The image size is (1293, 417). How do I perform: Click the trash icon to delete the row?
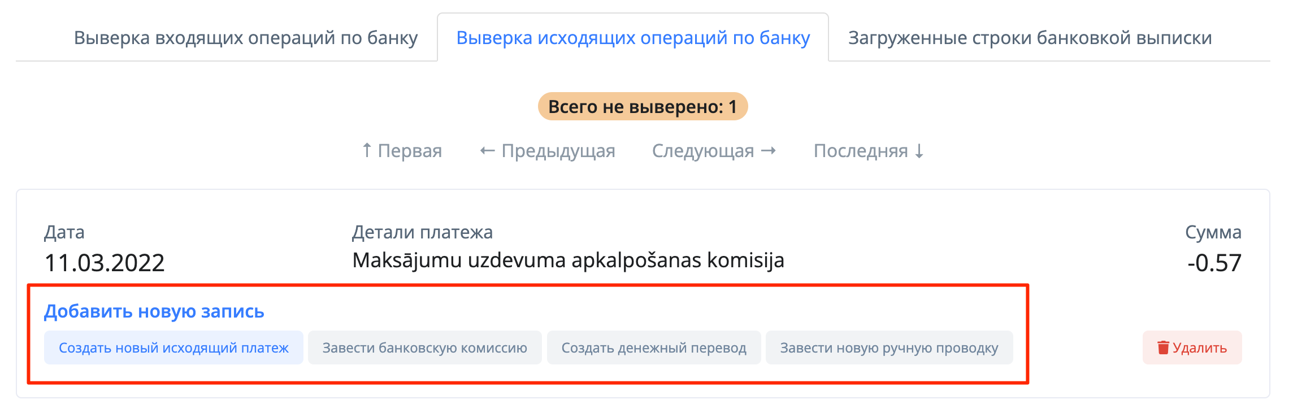coord(1162,347)
